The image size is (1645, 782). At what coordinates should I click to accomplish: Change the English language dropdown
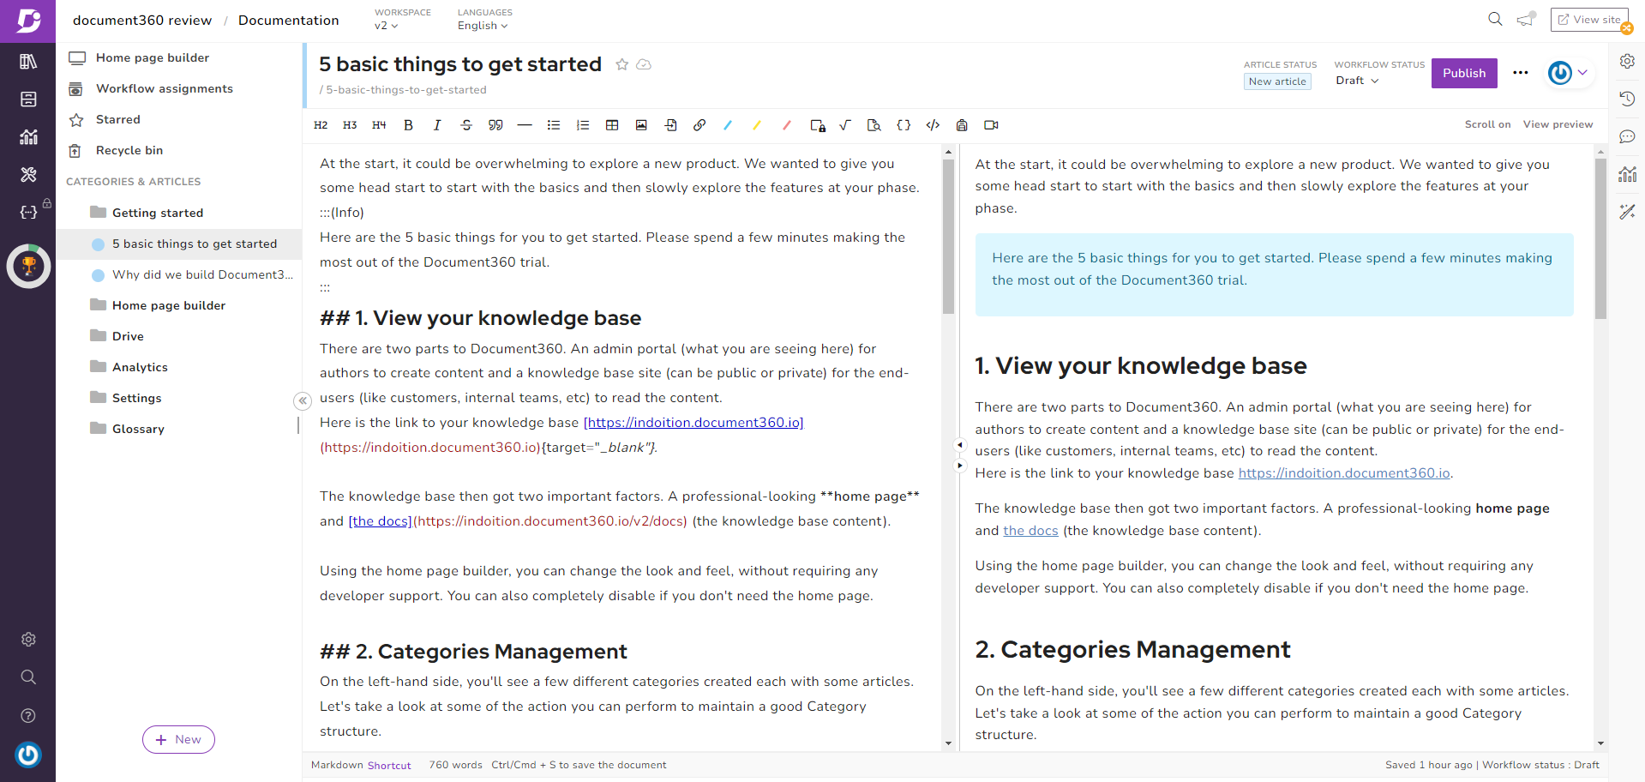tap(483, 26)
